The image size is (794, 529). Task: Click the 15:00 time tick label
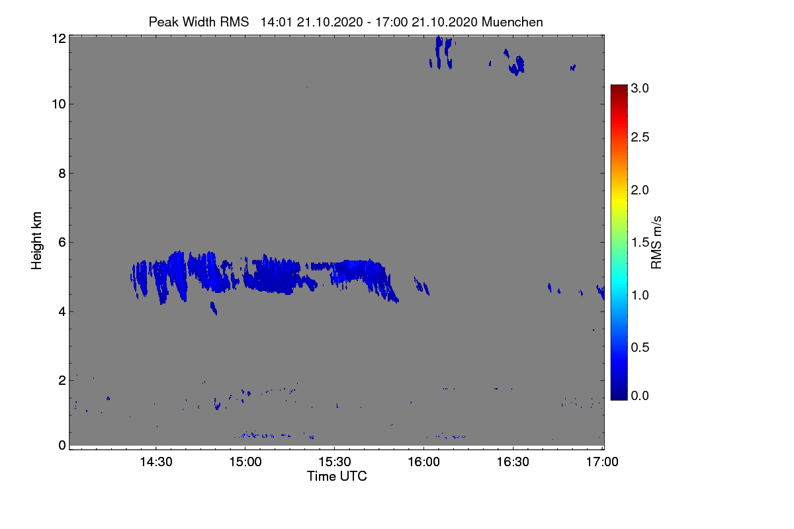[x=245, y=463]
